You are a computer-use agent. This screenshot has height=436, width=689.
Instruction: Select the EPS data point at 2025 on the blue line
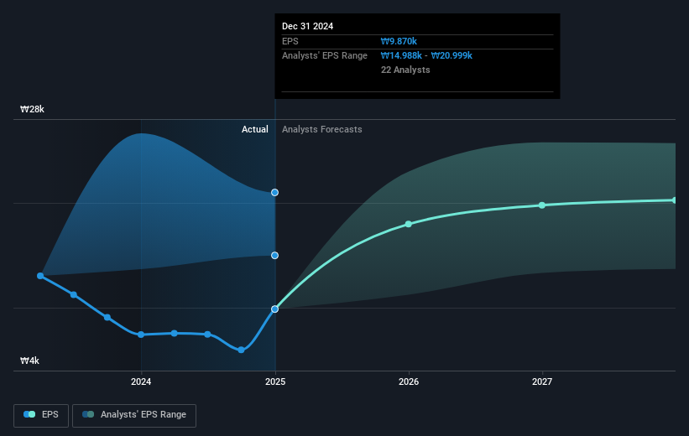point(274,309)
